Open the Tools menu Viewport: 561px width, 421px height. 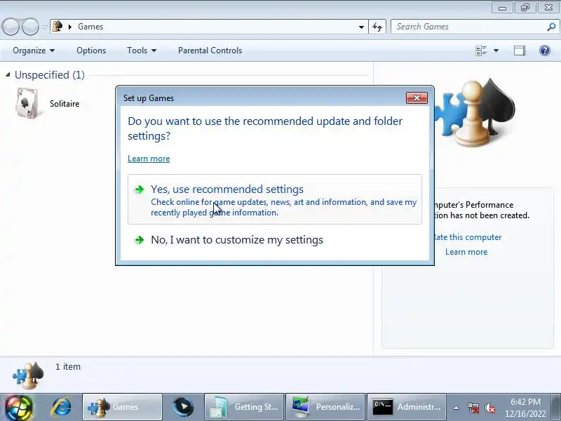pyautogui.click(x=142, y=51)
